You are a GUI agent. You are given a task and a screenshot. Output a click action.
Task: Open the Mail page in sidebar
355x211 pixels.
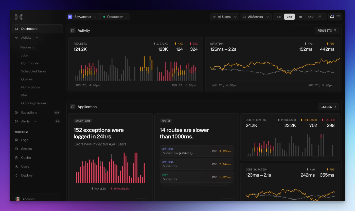coord(24,95)
